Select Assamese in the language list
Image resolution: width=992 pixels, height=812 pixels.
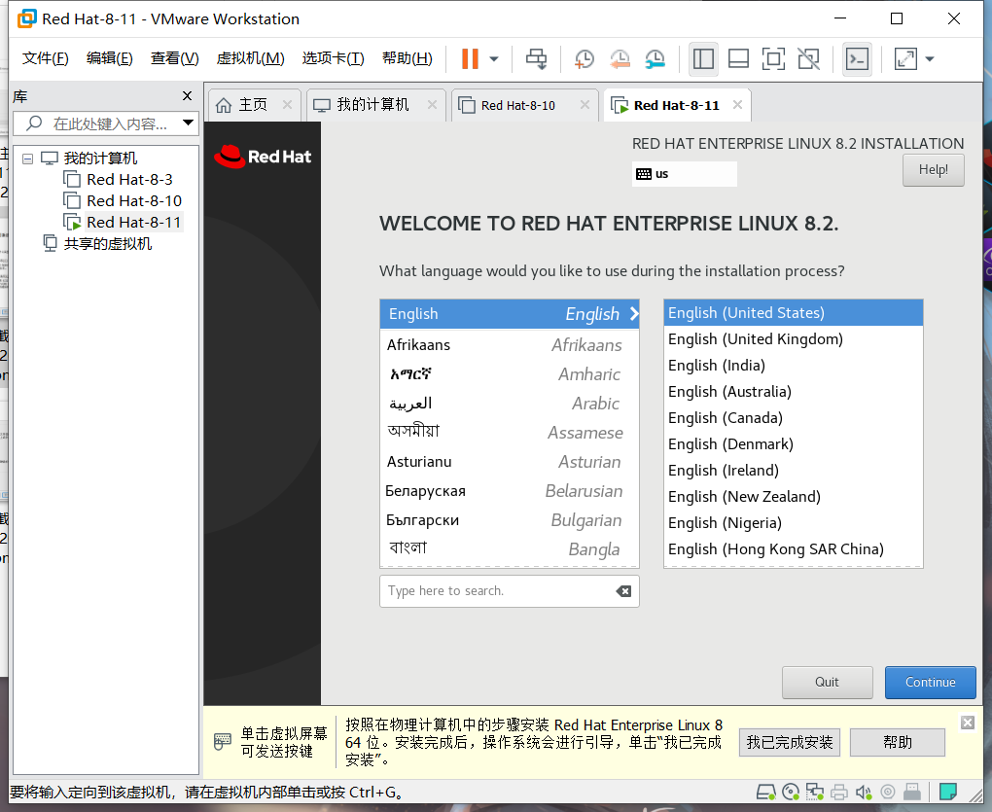click(510, 433)
